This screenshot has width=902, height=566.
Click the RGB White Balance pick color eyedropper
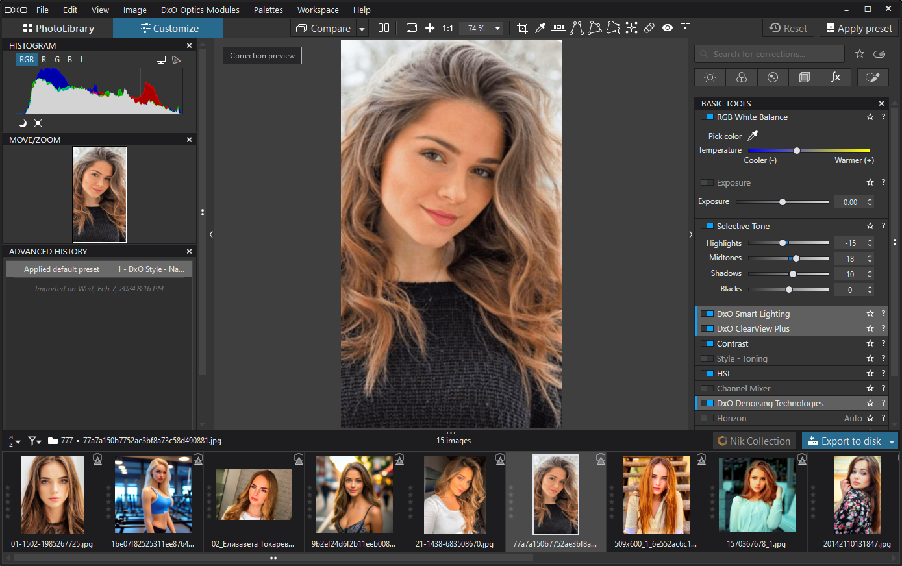coord(753,136)
